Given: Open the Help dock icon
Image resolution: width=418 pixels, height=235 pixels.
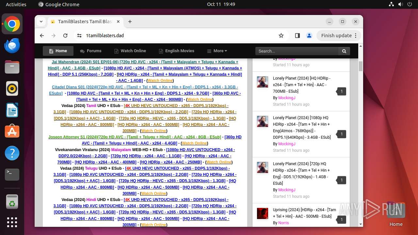Looking at the screenshot, I should 12,153.
